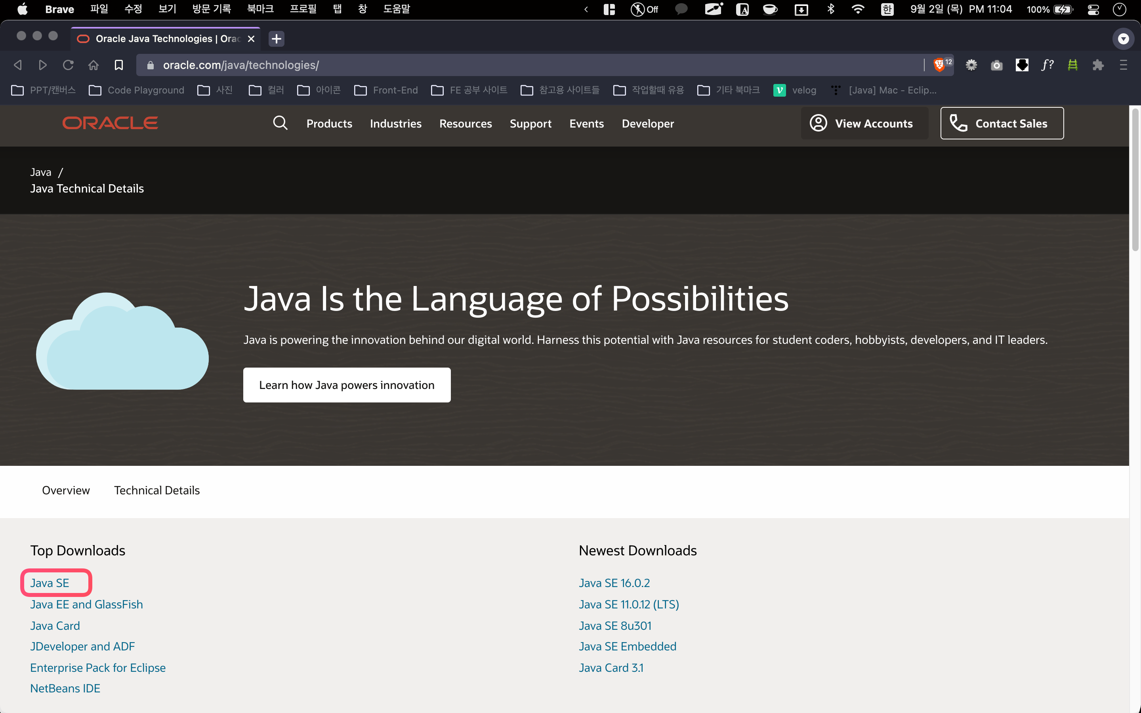Click the Oracle logo
1141x713 pixels.
(x=110, y=123)
